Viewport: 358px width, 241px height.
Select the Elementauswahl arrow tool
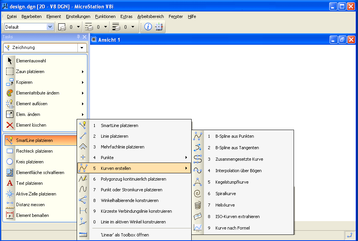(10, 61)
